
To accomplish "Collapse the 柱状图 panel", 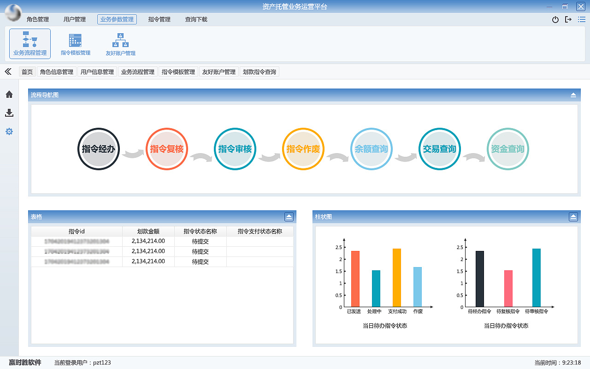I will [573, 217].
